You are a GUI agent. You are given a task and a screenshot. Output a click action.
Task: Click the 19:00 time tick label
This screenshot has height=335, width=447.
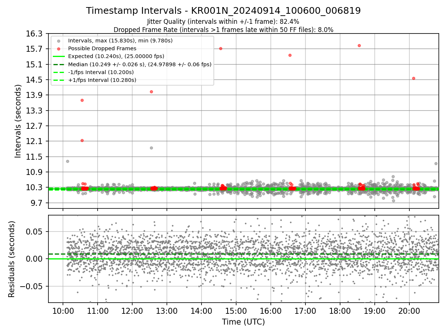(x=375, y=310)
